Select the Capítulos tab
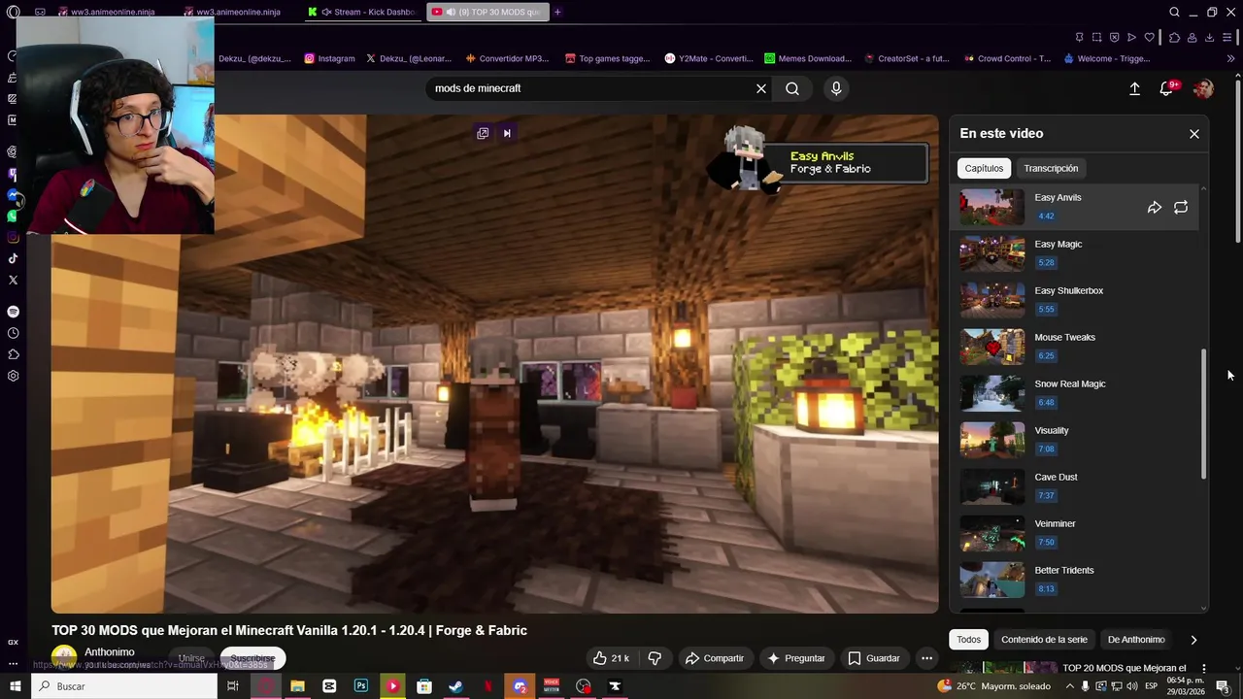 (984, 168)
